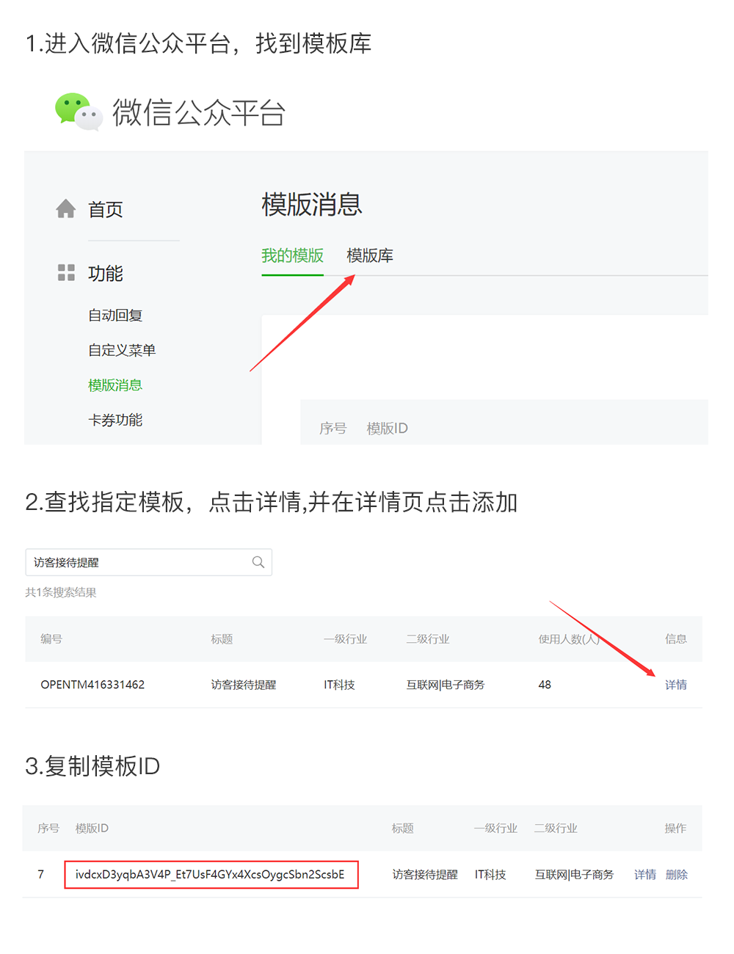Click 标题 header in search results table

pyautogui.click(x=222, y=639)
